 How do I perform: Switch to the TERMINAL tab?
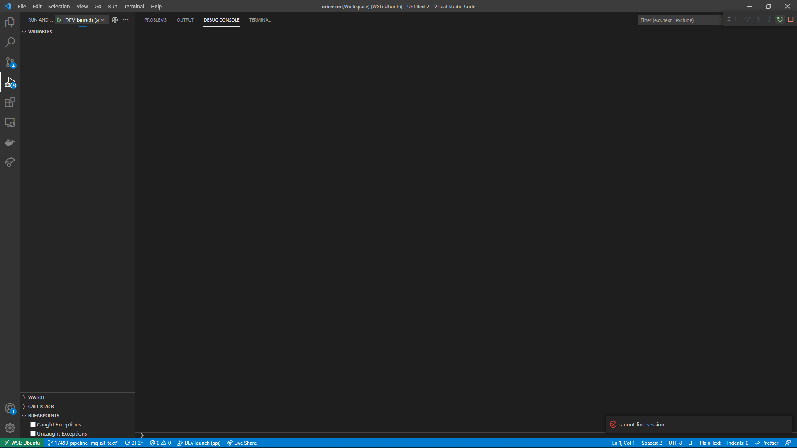(x=259, y=19)
